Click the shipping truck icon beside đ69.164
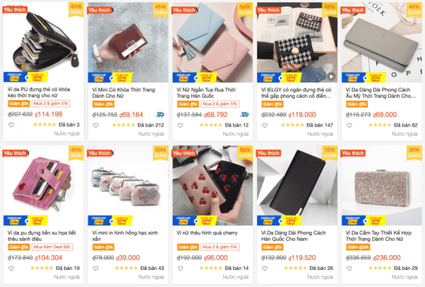 coord(160,115)
